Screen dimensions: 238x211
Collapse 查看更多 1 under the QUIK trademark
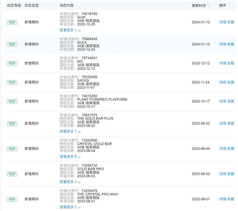(x=70, y=30)
